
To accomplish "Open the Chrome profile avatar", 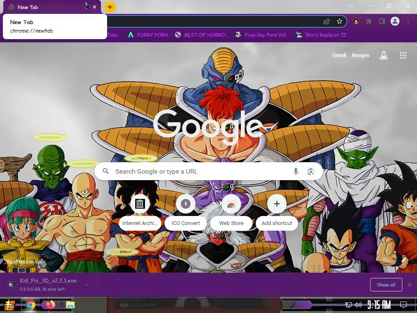I will pyautogui.click(x=395, y=21).
